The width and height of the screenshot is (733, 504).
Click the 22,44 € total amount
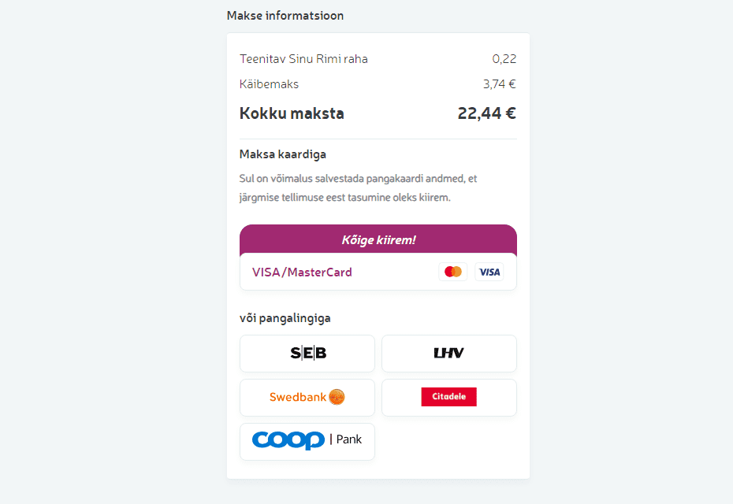pyautogui.click(x=486, y=113)
